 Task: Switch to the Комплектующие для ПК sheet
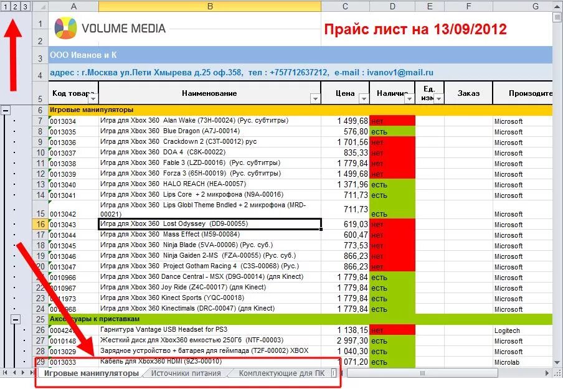coord(281,373)
